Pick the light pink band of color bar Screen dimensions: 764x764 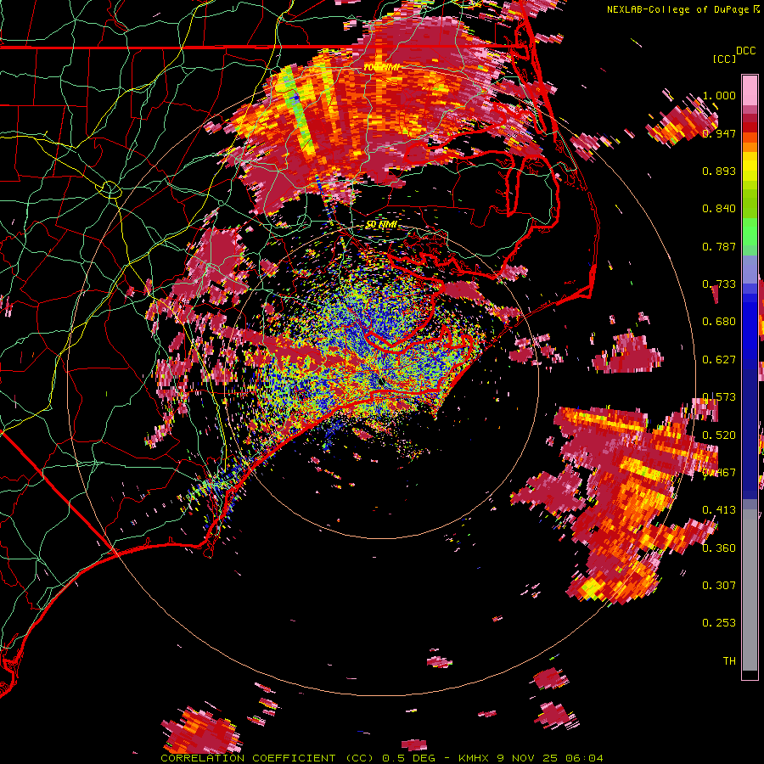(x=750, y=91)
